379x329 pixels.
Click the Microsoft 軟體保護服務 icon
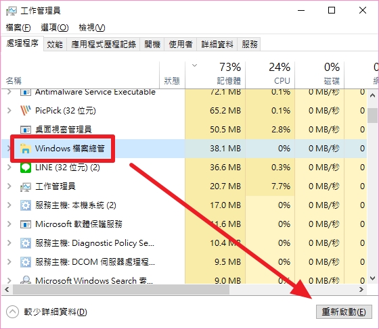click(x=26, y=224)
